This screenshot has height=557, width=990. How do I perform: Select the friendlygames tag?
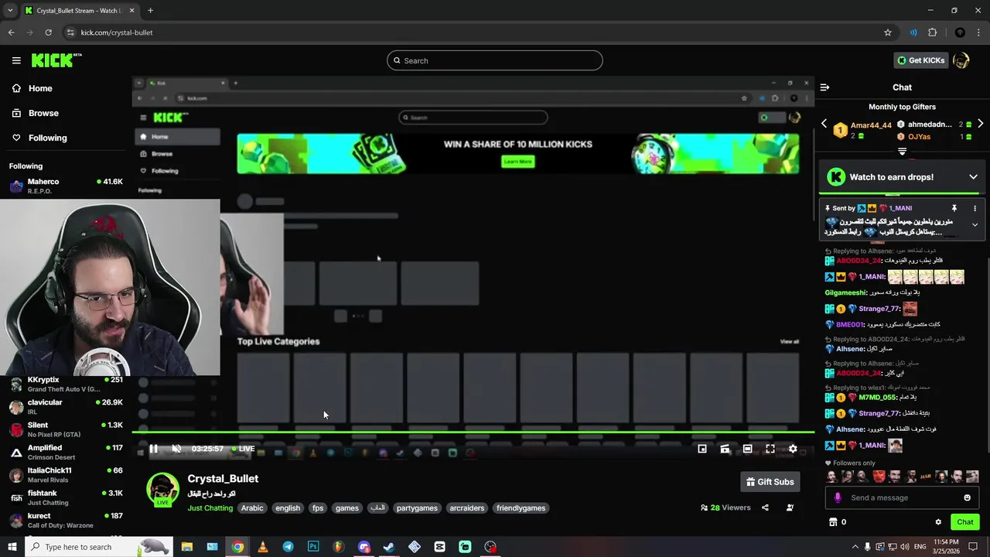tap(521, 508)
